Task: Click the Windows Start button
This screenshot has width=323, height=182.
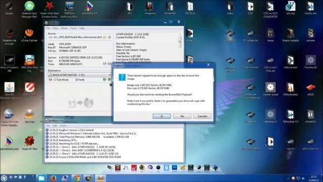Action: 4,178
